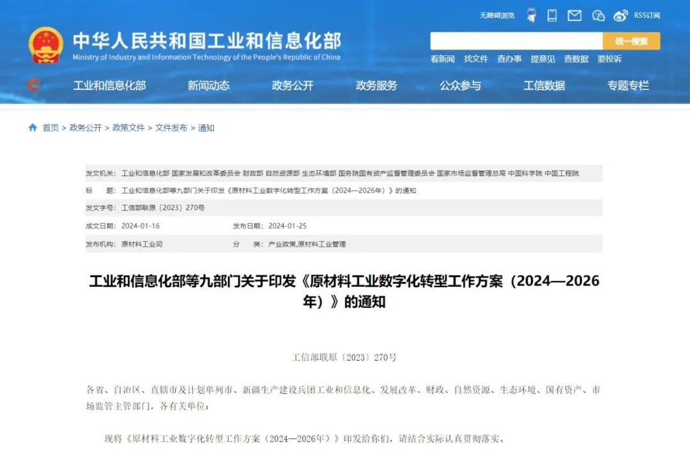690x450 pixels.
Task: Select the 找文件 quick link
Action: point(476,59)
